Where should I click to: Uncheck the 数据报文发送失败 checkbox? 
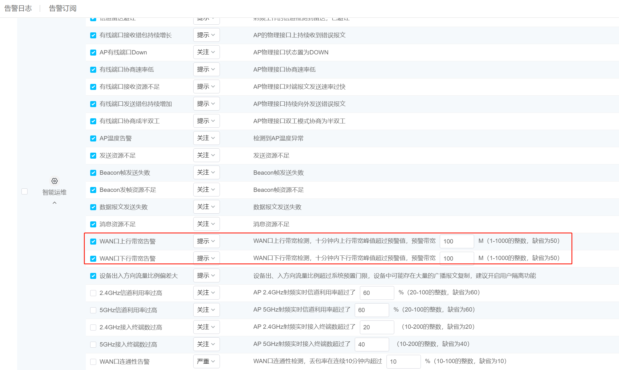coord(93,207)
